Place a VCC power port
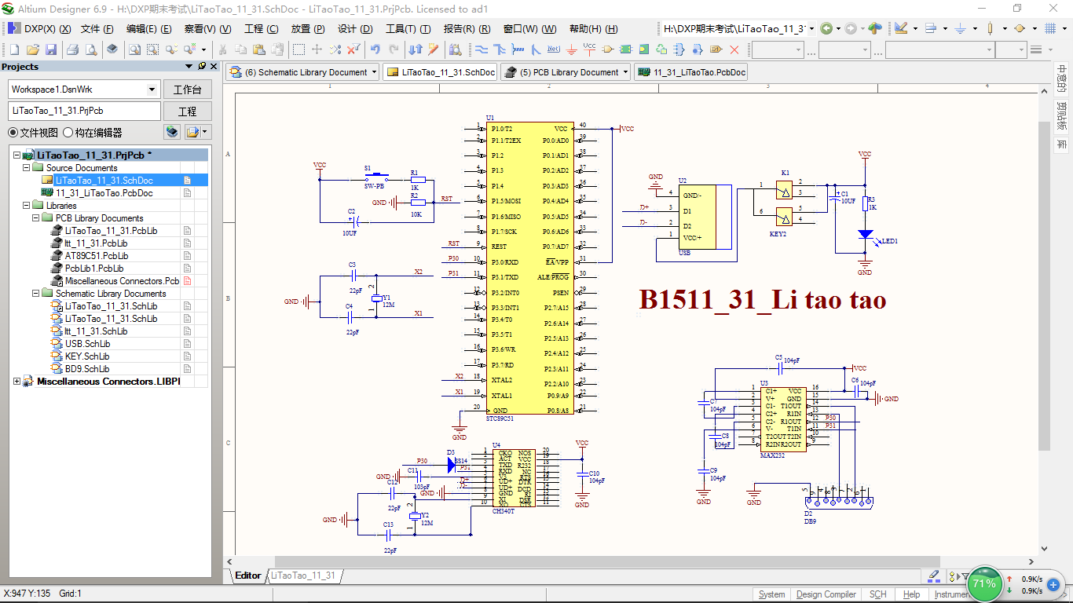This screenshot has width=1073, height=603. (x=589, y=49)
